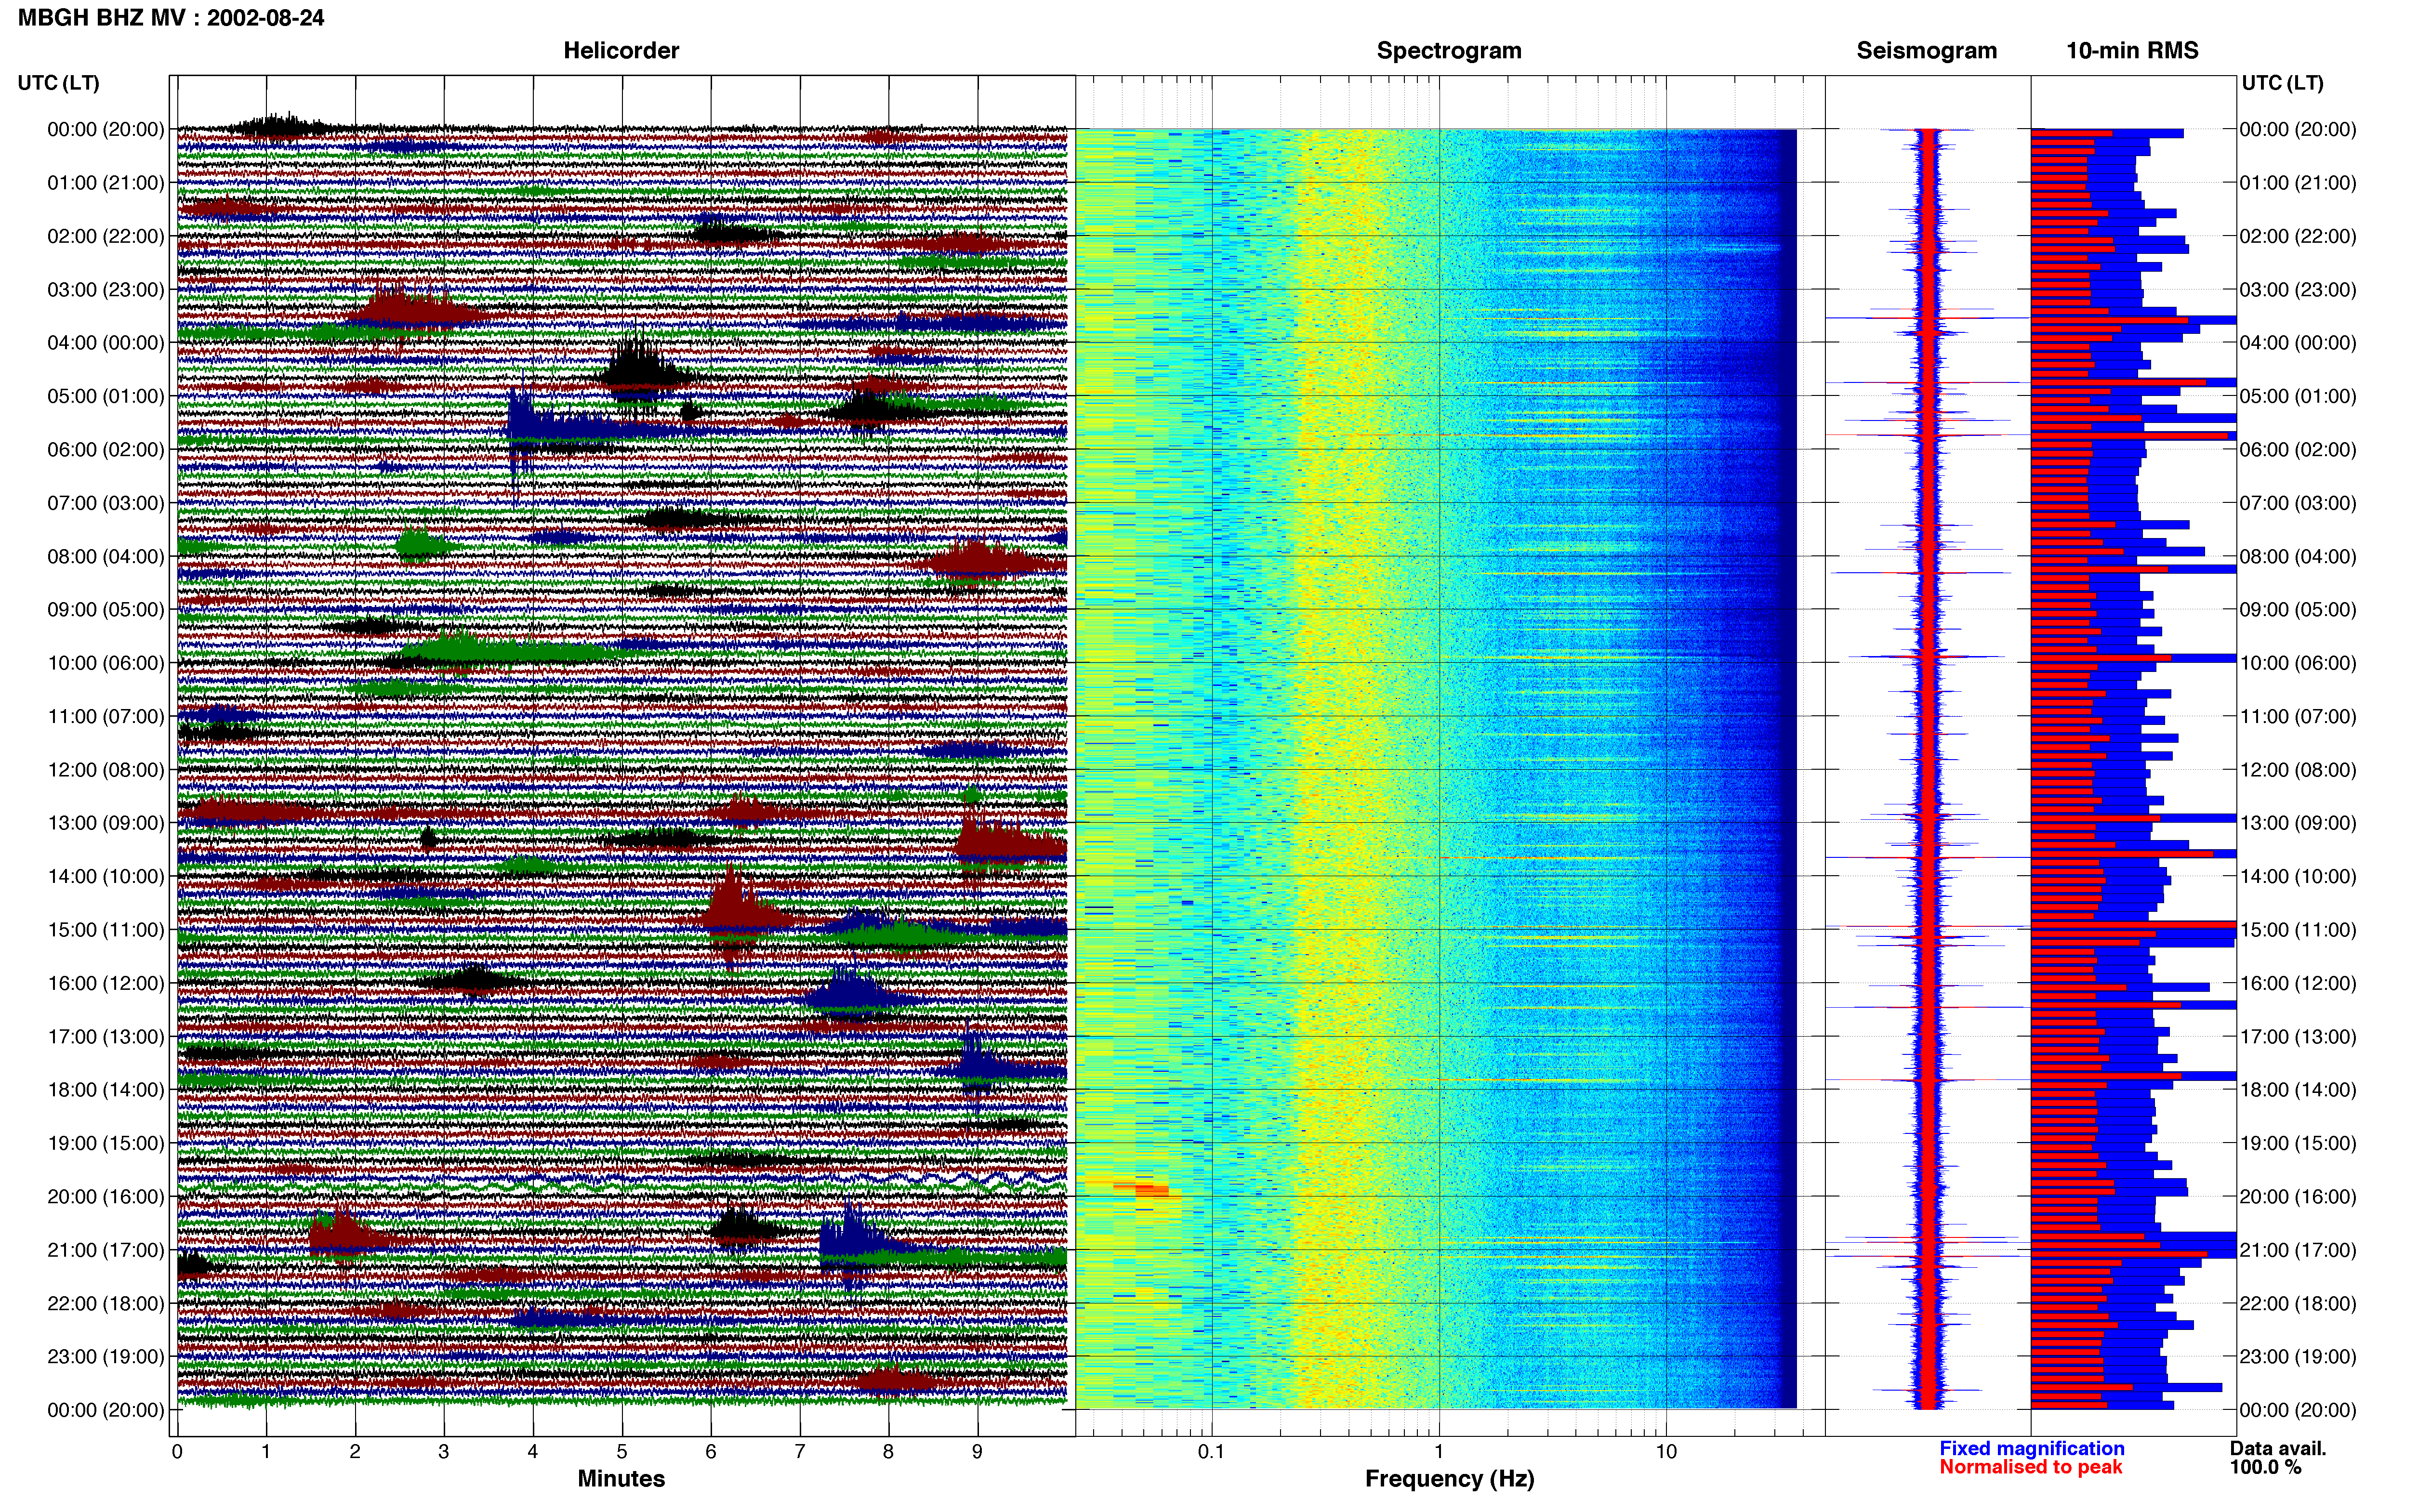Image resolution: width=2418 pixels, height=1512 pixels.
Task: Click right time label '06:00 (02:00)'
Action: [x=2298, y=450]
